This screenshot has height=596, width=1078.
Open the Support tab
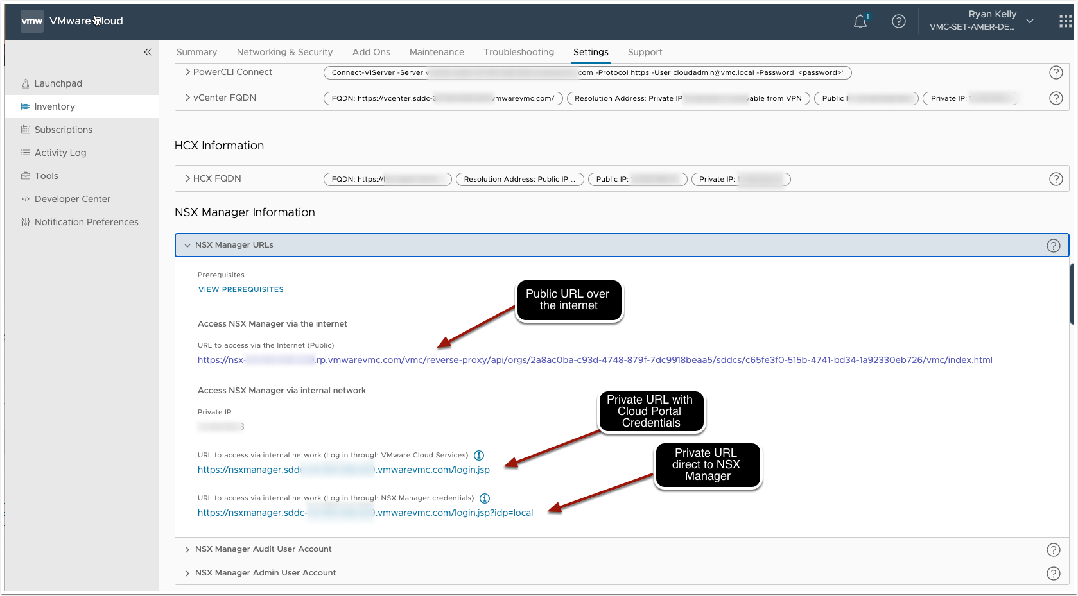click(645, 52)
